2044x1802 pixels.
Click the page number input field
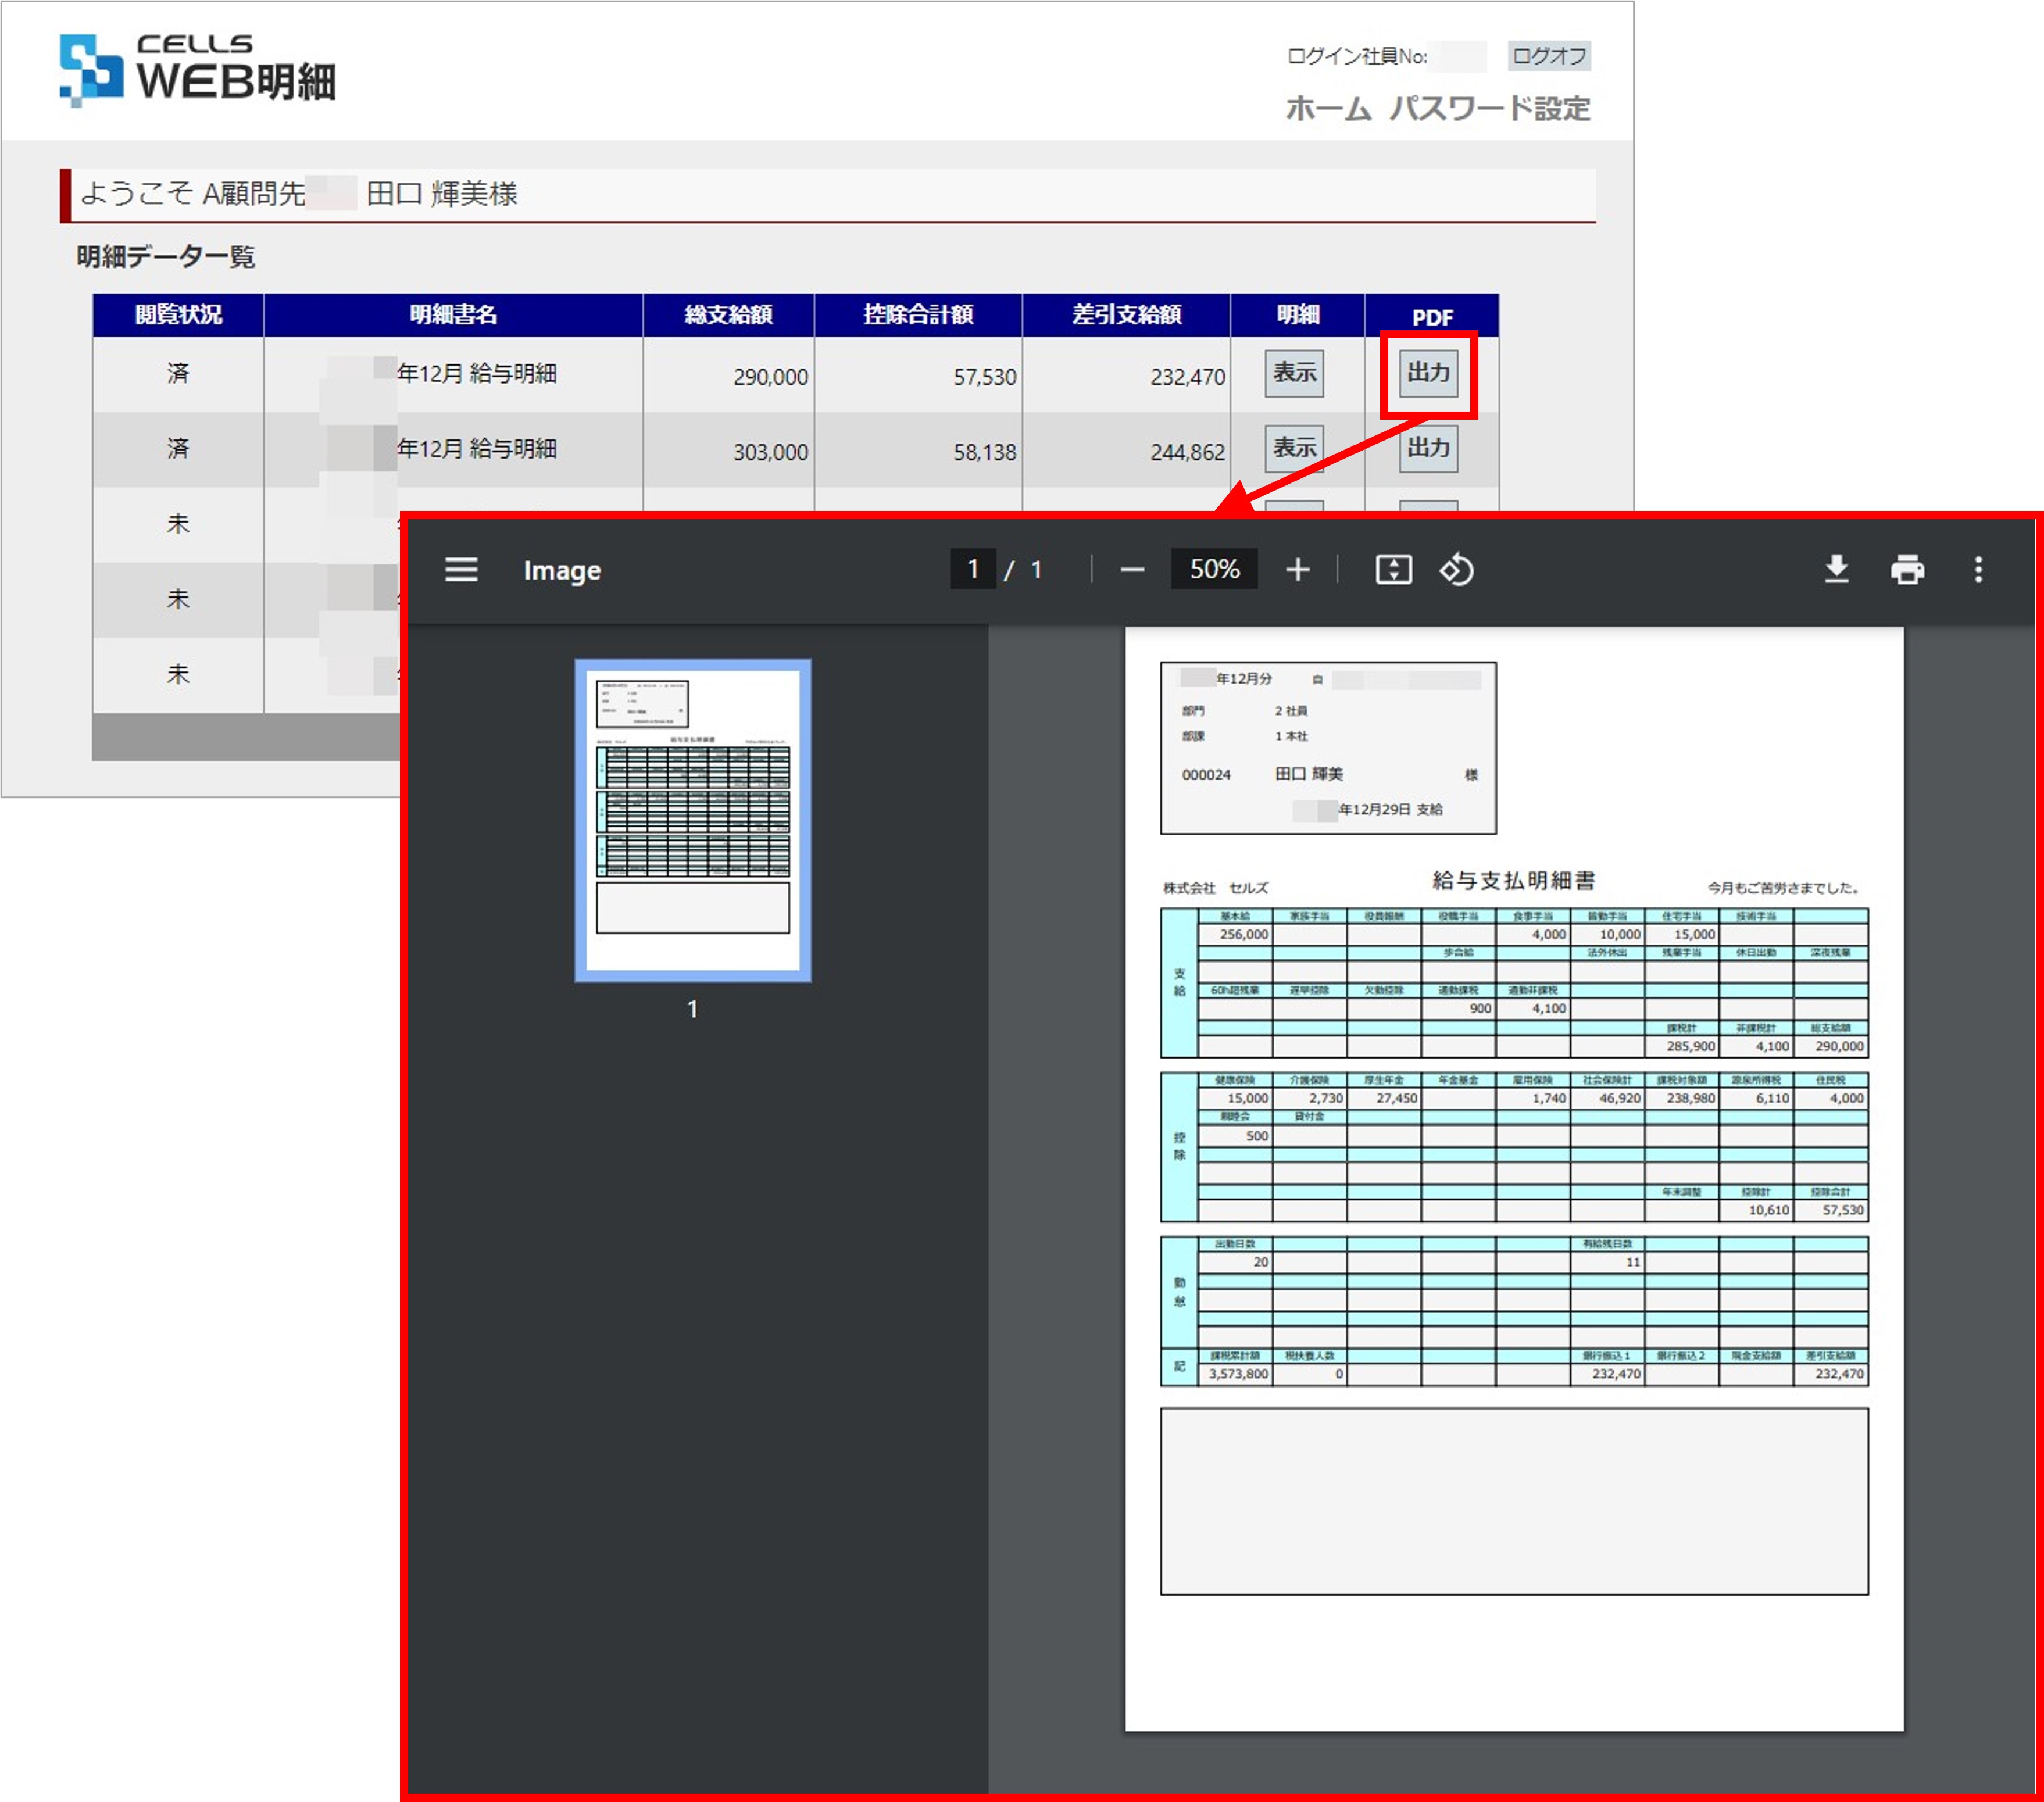tap(972, 570)
